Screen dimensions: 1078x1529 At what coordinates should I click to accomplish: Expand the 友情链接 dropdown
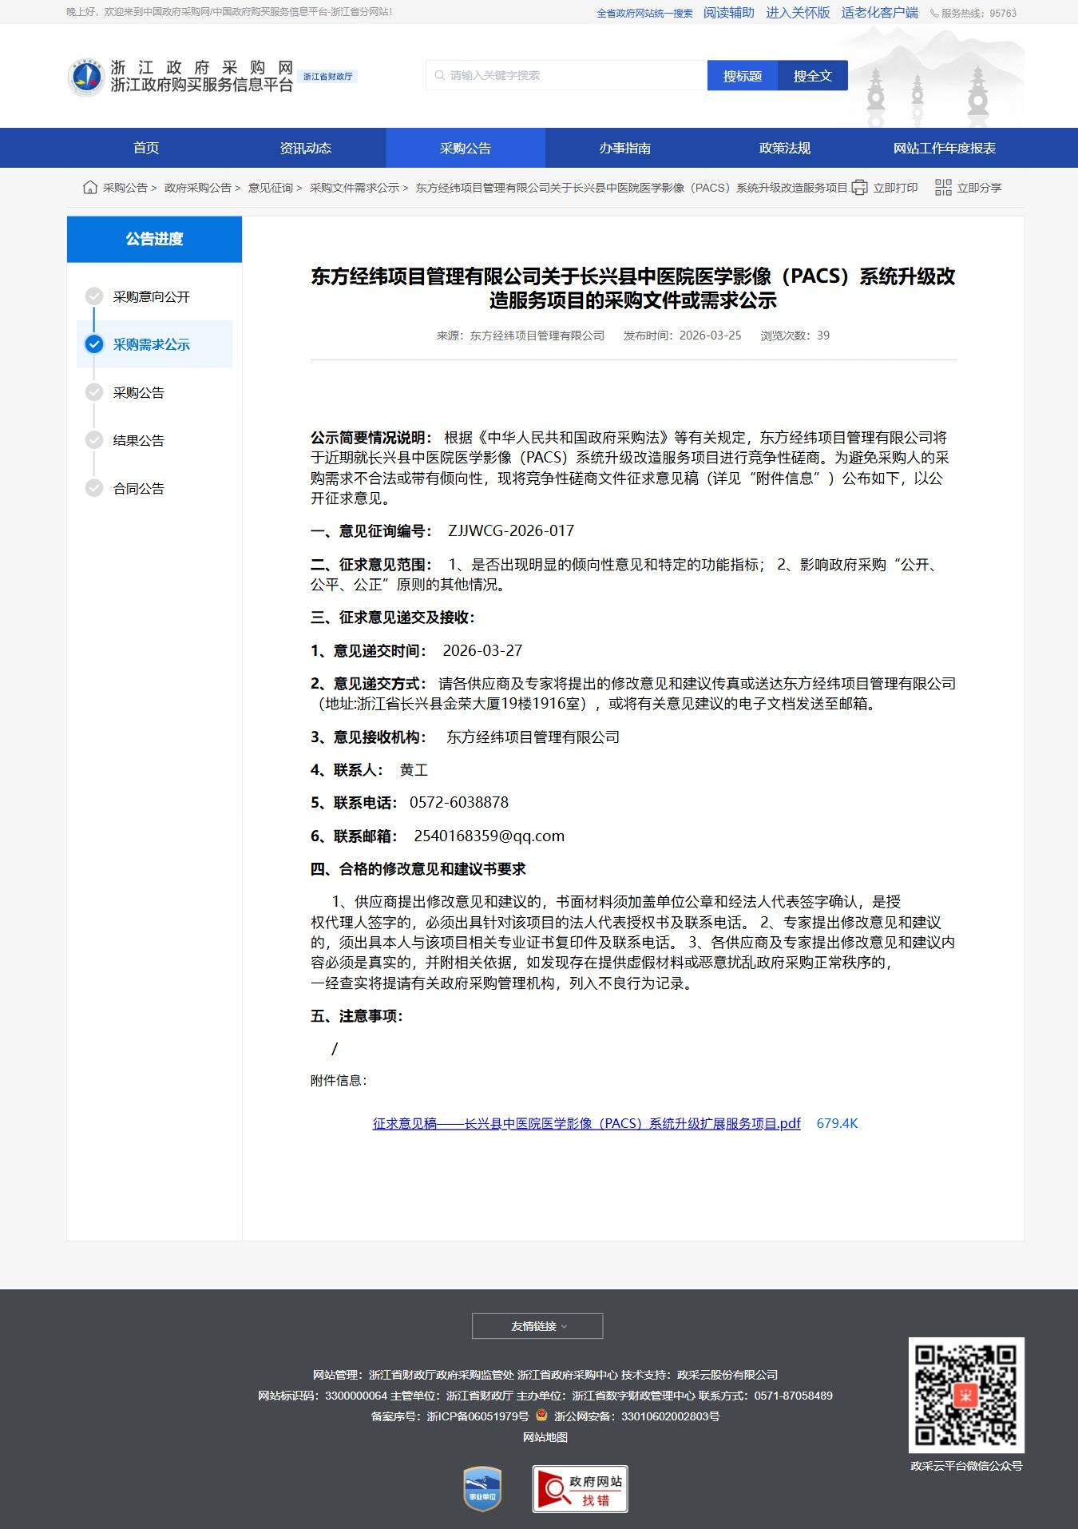coord(537,1326)
